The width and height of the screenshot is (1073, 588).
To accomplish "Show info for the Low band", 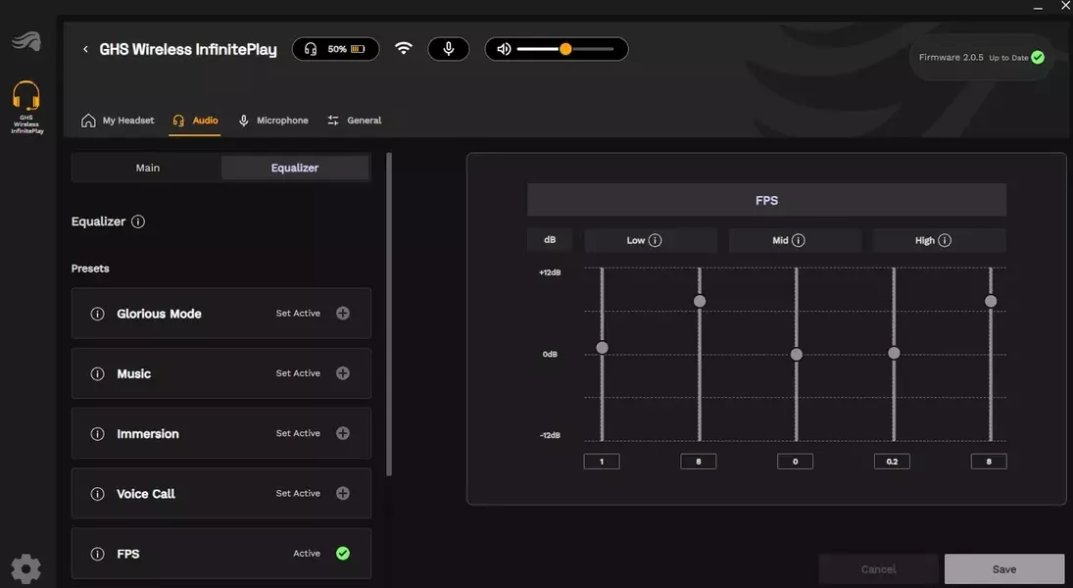I will [x=655, y=240].
